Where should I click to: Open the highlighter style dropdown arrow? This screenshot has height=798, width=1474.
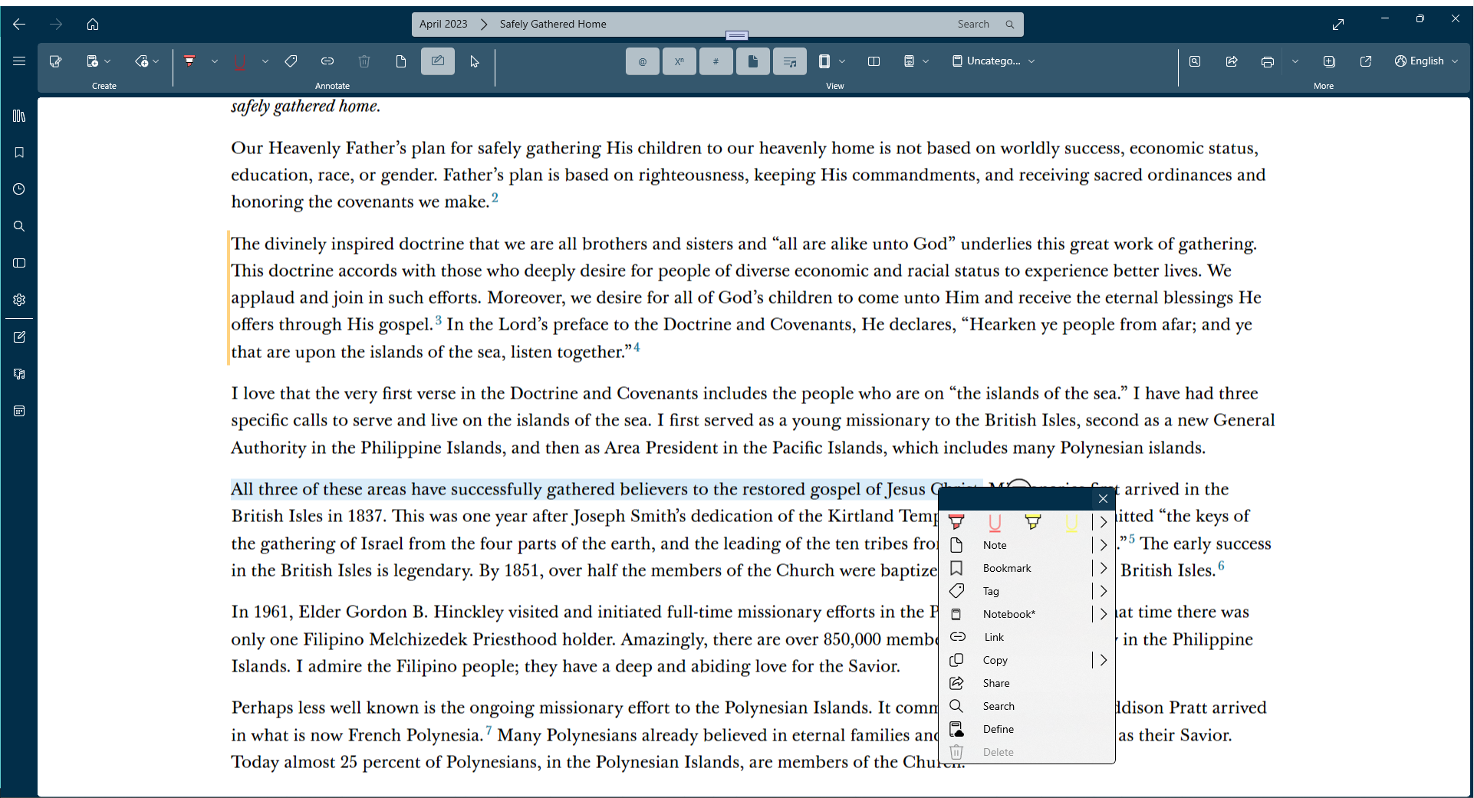pyautogui.click(x=214, y=61)
